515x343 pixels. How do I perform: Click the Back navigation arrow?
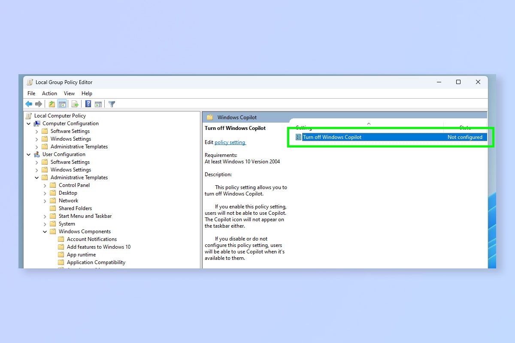point(29,104)
